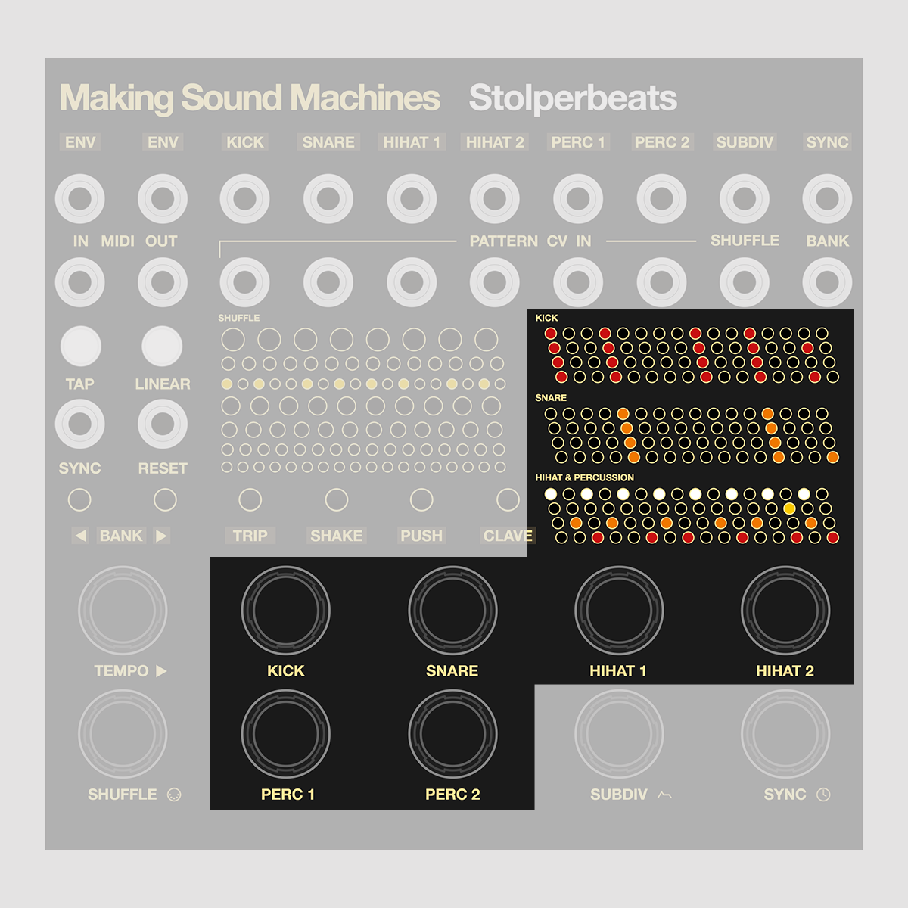This screenshot has height=908, width=908.
Task: Click the SYNC jack beside RESET
Action: [79, 424]
